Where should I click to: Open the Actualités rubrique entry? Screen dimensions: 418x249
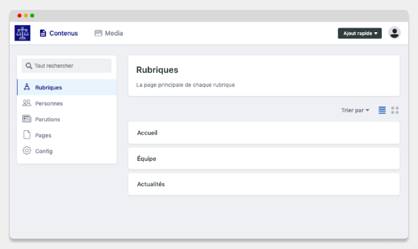coord(264,184)
